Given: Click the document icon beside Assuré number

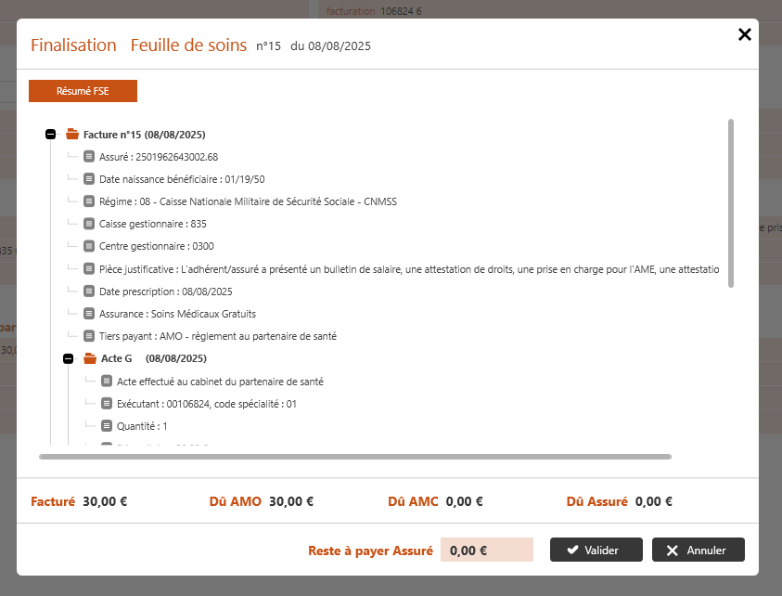Looking at the screenshot, I should click(x=89, y=157).
